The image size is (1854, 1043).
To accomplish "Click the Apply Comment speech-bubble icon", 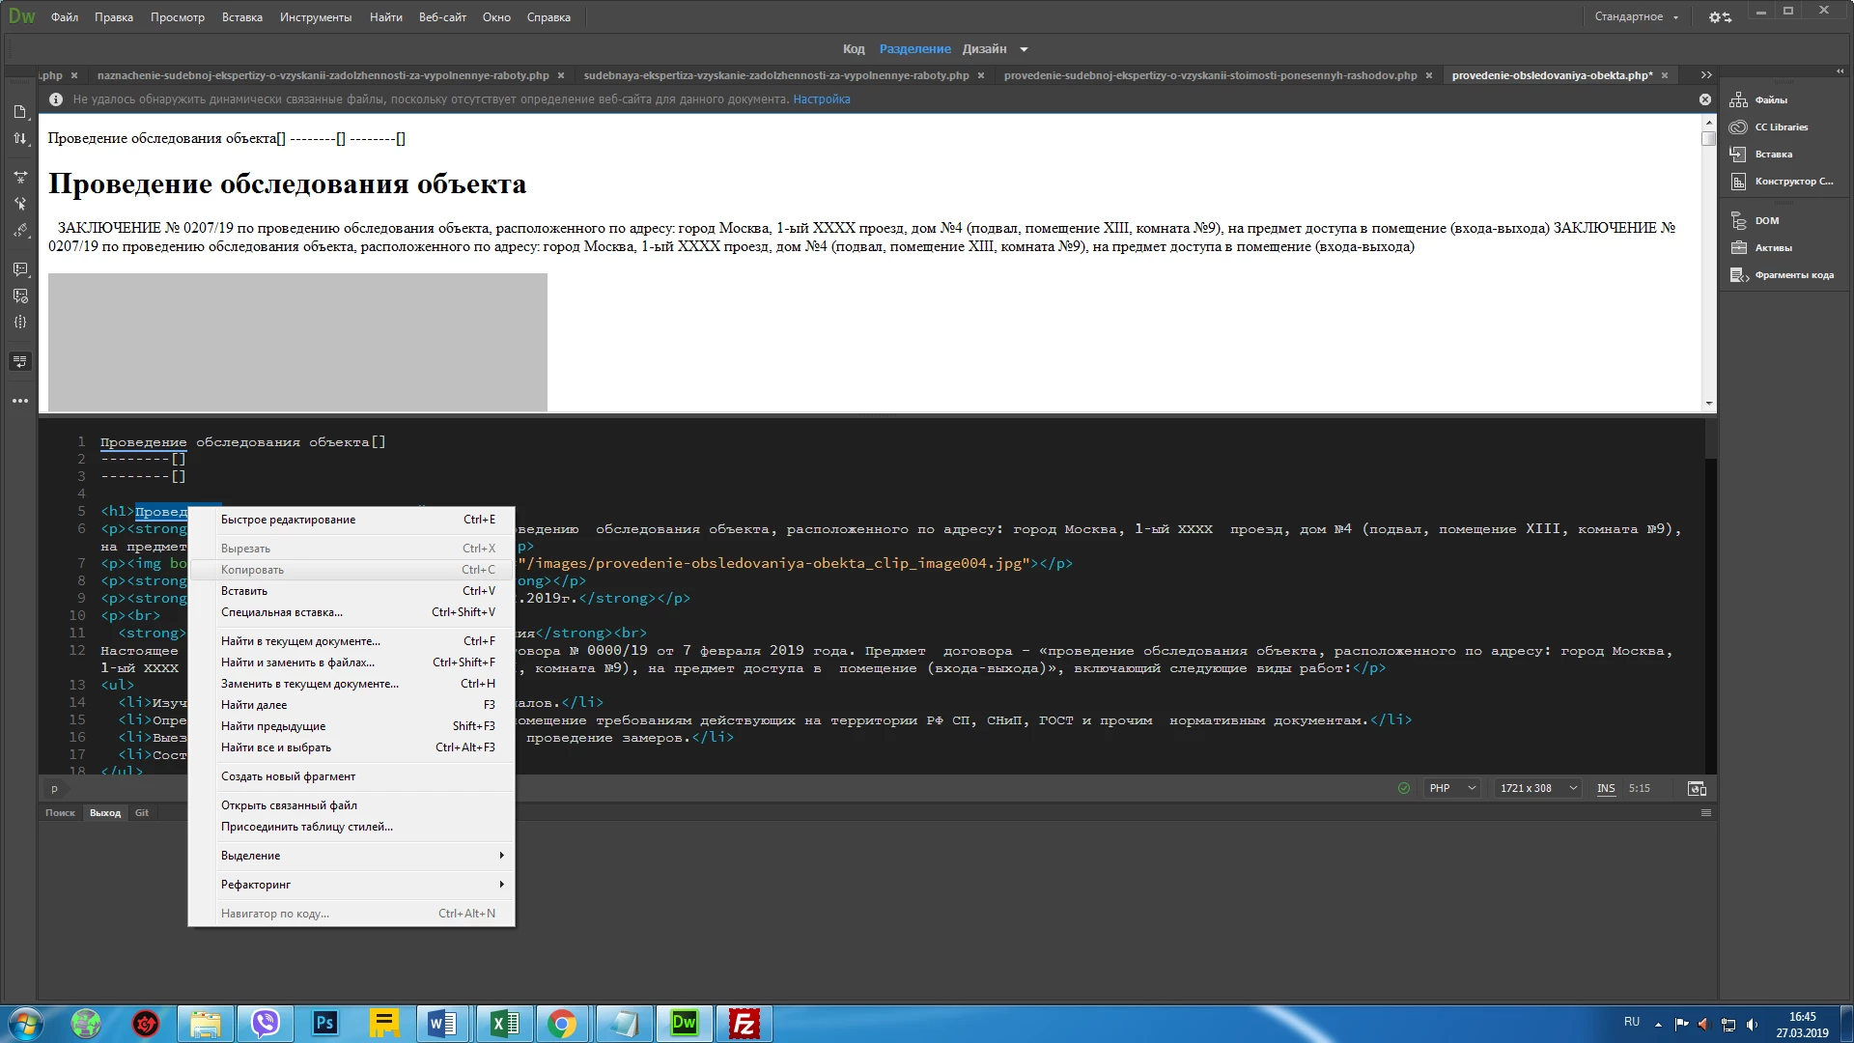I will click(20, 269).
